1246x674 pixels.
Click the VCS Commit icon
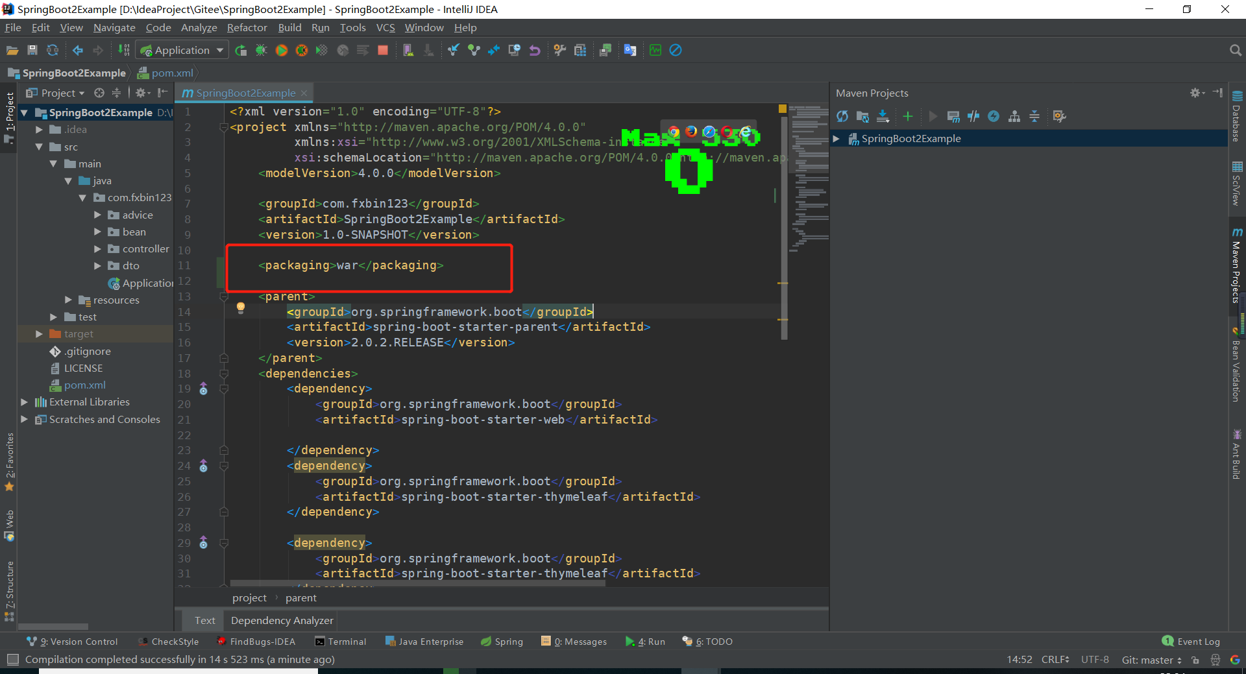click(474, 50)
